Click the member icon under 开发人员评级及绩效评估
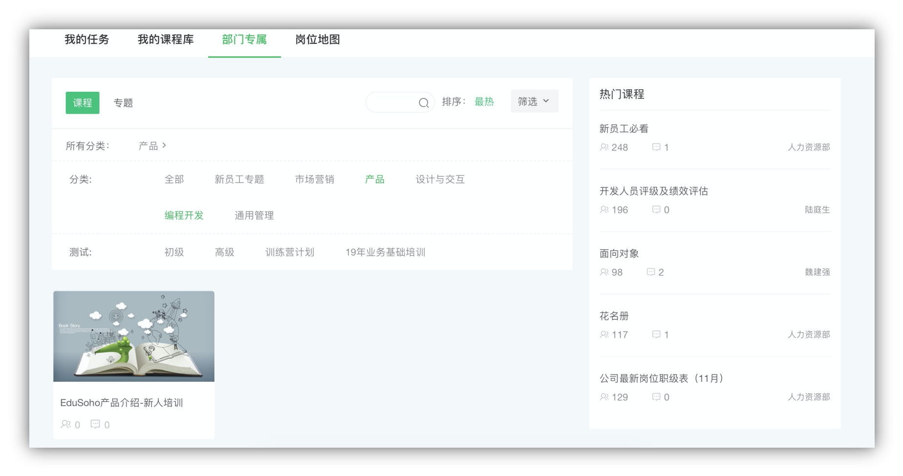903x476 pixels. point(604,210)
